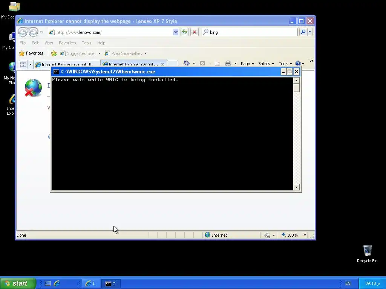Click the bing search box
The width and height of the screenshot is (386, 289).
coord(250,32)
